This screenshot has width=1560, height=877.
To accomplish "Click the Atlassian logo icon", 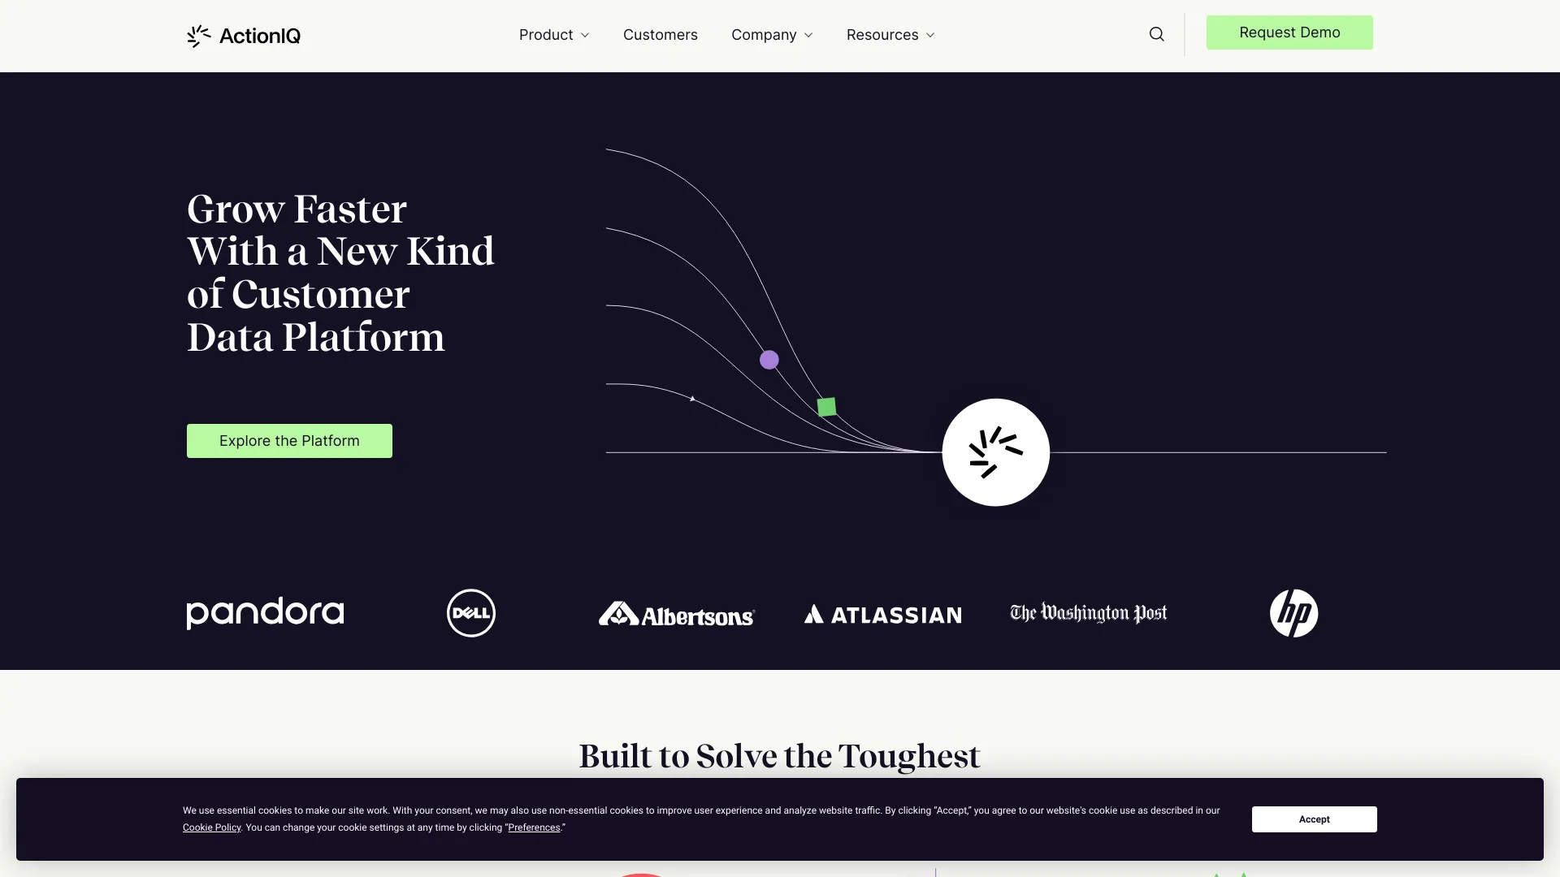I will click(817, 611).
